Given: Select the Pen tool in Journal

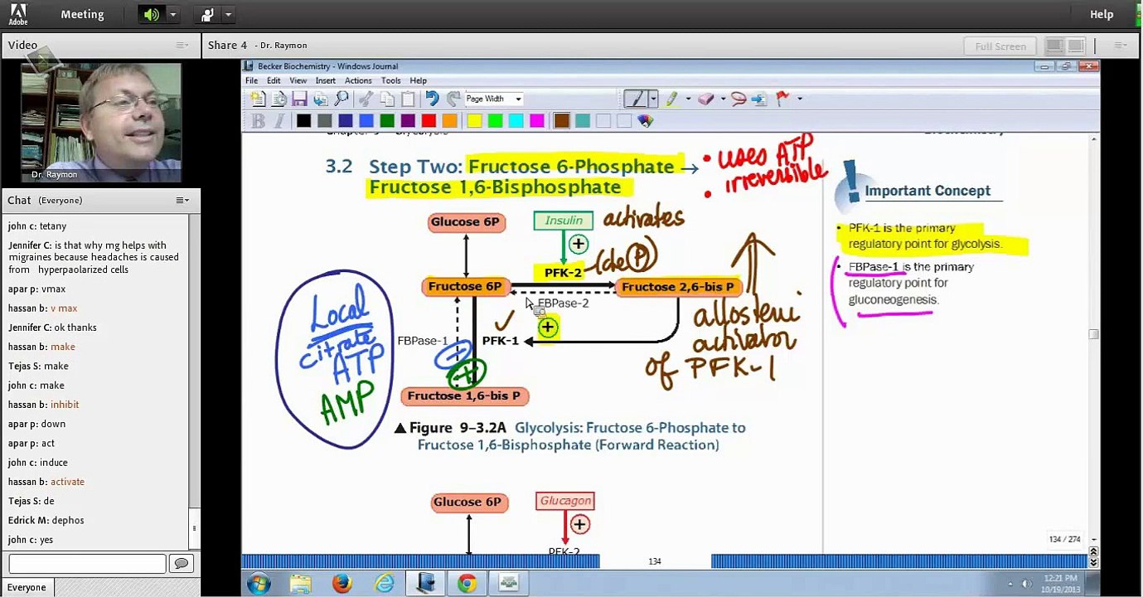Looking at the screenshot, I should coord(636,99).
